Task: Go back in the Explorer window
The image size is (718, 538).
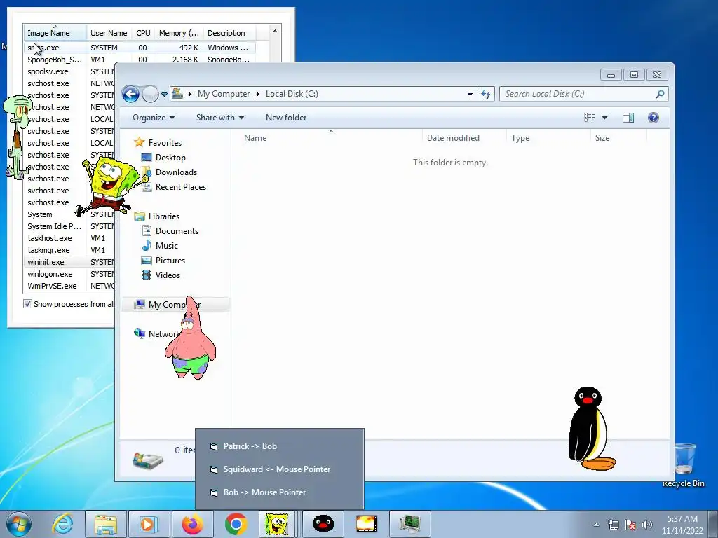Action: point(130,95)
